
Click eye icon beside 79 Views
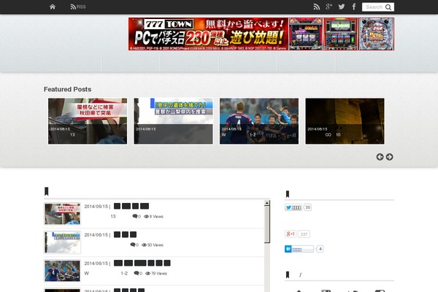pos(147,274)
